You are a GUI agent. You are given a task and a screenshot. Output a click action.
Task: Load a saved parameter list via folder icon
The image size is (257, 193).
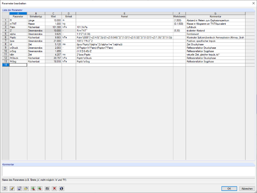tap(26, 189)
